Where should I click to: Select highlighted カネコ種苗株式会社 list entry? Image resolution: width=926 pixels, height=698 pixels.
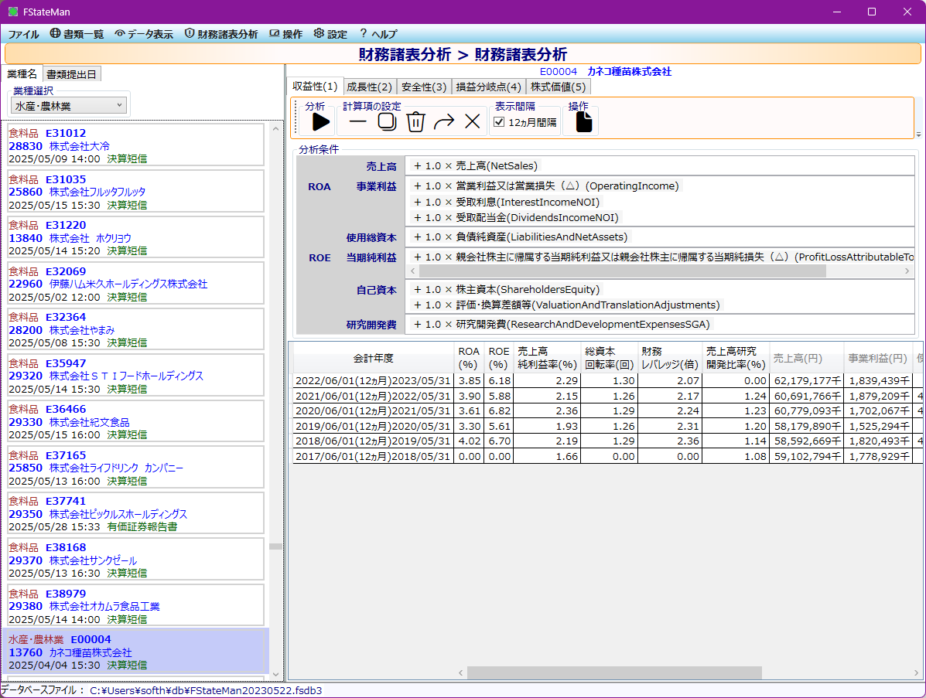(x=135, y=652)
